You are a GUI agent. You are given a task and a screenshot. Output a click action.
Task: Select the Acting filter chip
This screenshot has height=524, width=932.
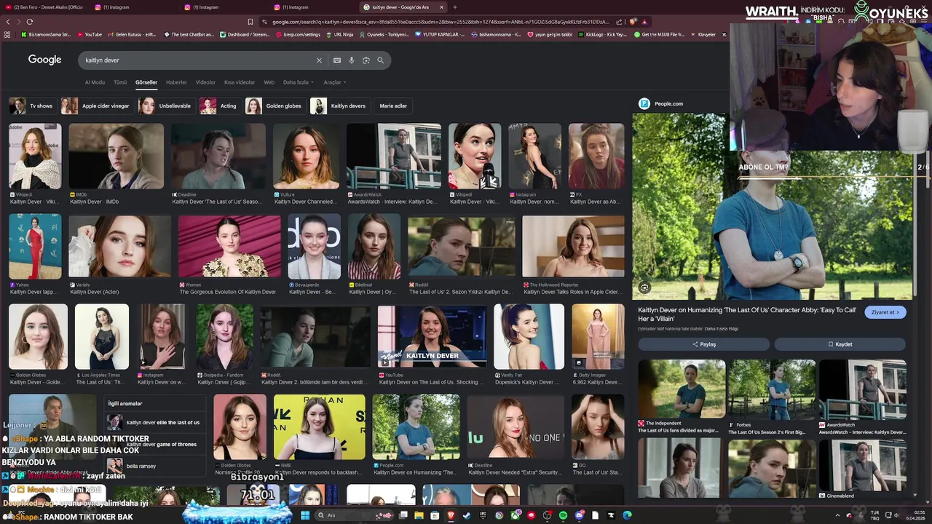219,106
